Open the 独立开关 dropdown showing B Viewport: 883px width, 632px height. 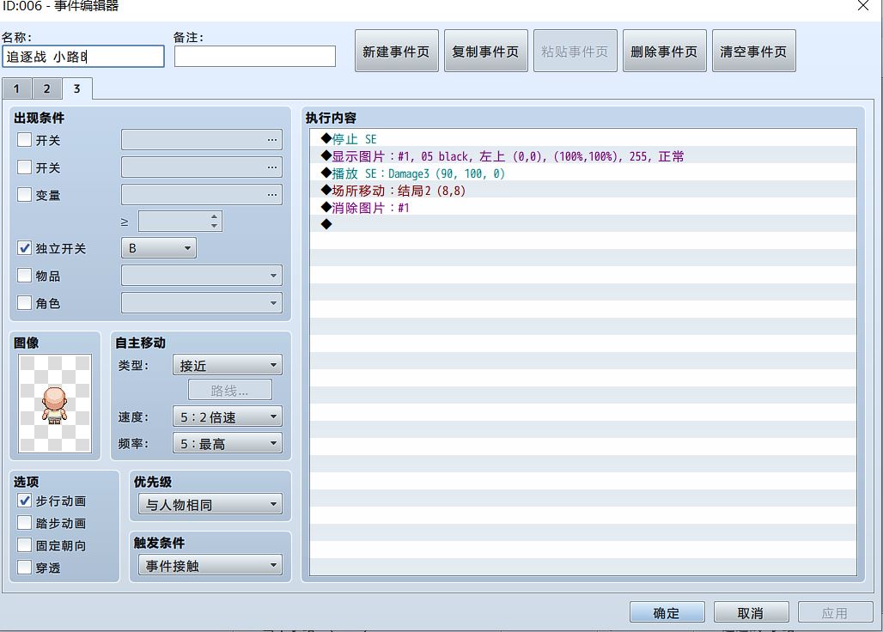pyautogui.click(x=159, y=248)
